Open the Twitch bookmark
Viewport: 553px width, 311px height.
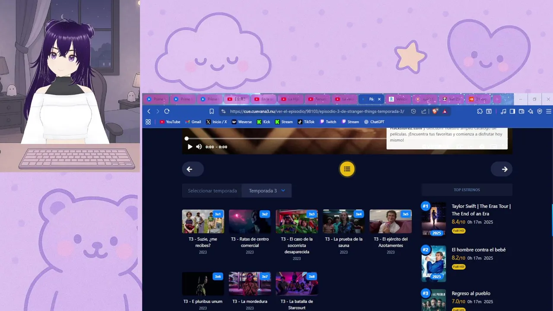pyautogui.click(x=328, y=122)
